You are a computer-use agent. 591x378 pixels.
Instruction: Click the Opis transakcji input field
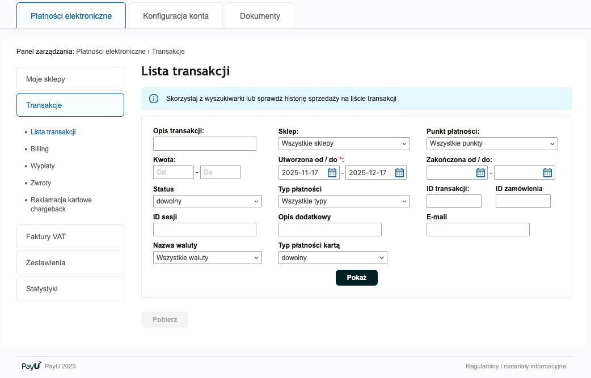205,144
